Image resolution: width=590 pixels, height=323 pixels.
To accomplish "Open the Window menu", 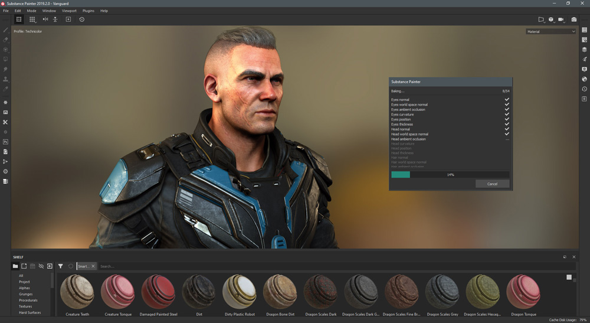I will tap(49, 11).
